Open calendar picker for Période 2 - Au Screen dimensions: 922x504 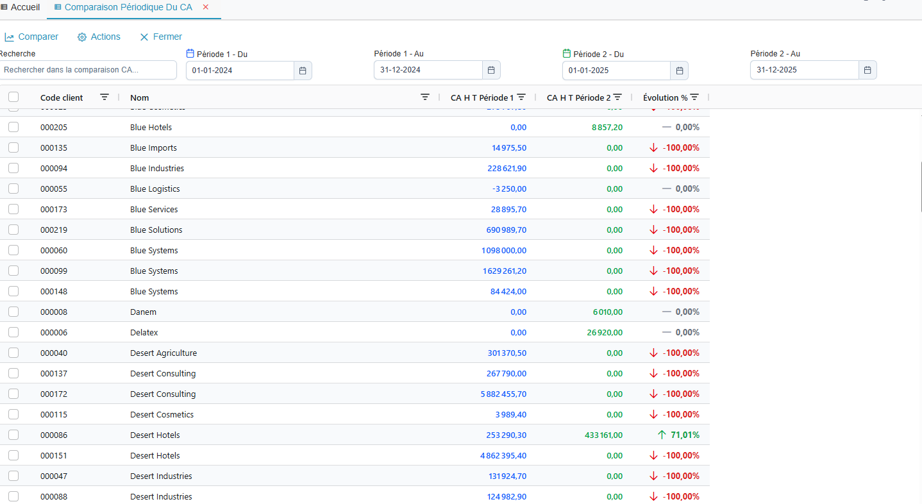pos(868,70)
